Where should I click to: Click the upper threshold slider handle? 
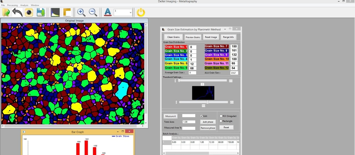click(x=179, y=81)
